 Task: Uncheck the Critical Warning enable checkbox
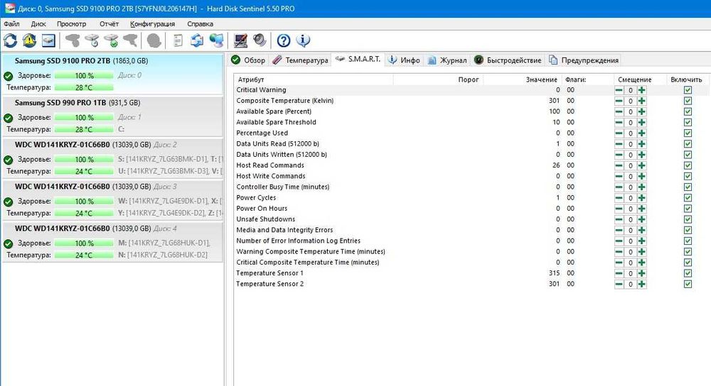point(688,90)
